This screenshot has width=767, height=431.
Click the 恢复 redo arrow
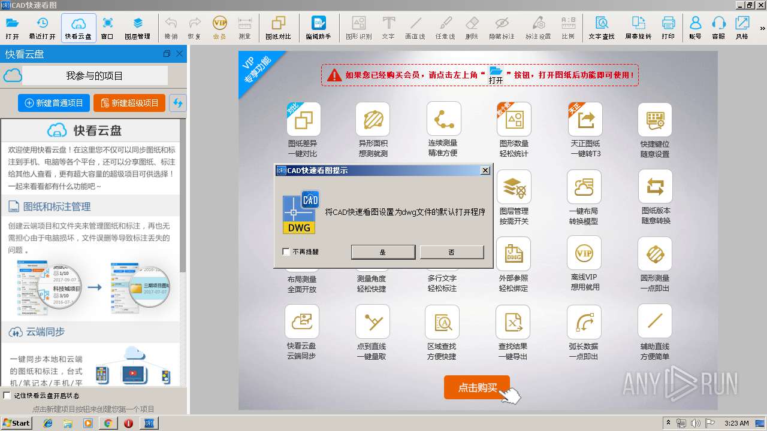click(x=195, y=28)
